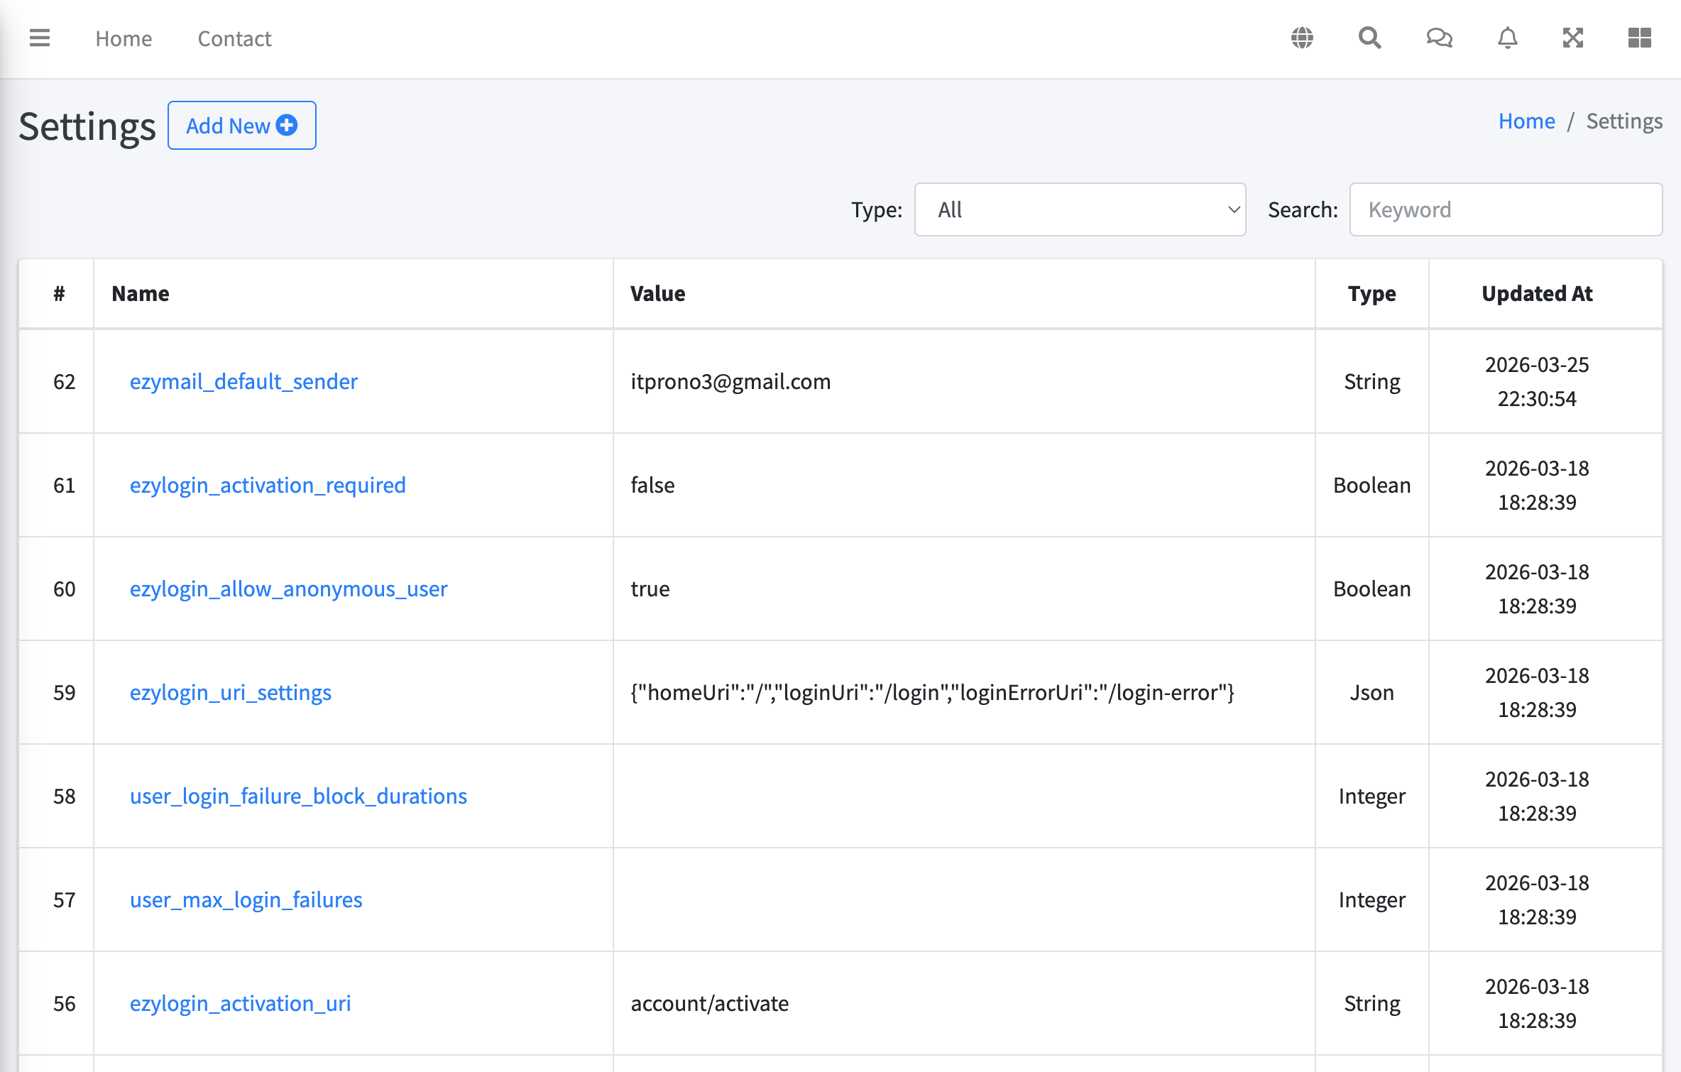Click the globe language icon
This screenshot has height=1072, width=1681.
(1302, 38)
